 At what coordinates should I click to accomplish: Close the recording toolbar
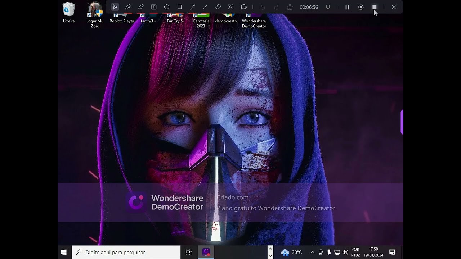tap(394, 7)
